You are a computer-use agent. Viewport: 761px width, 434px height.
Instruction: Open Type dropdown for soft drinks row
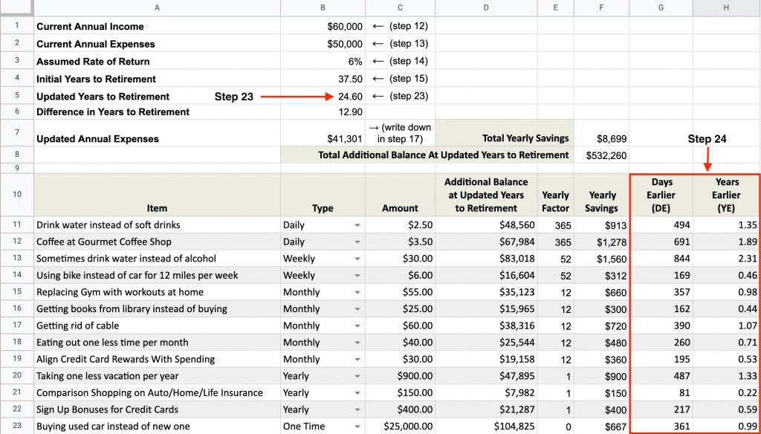pyautogui.click(x=357, y=225)
